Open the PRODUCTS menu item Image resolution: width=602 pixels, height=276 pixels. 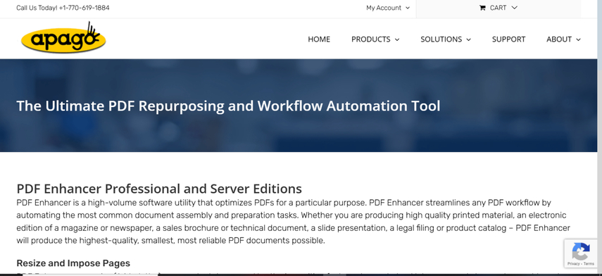[371, 39]
